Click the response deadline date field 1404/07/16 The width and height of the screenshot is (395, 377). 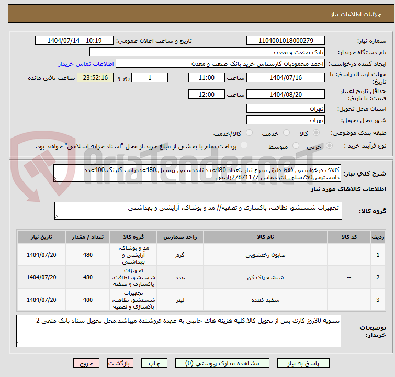pyautogui.click(x=286, y=77)
